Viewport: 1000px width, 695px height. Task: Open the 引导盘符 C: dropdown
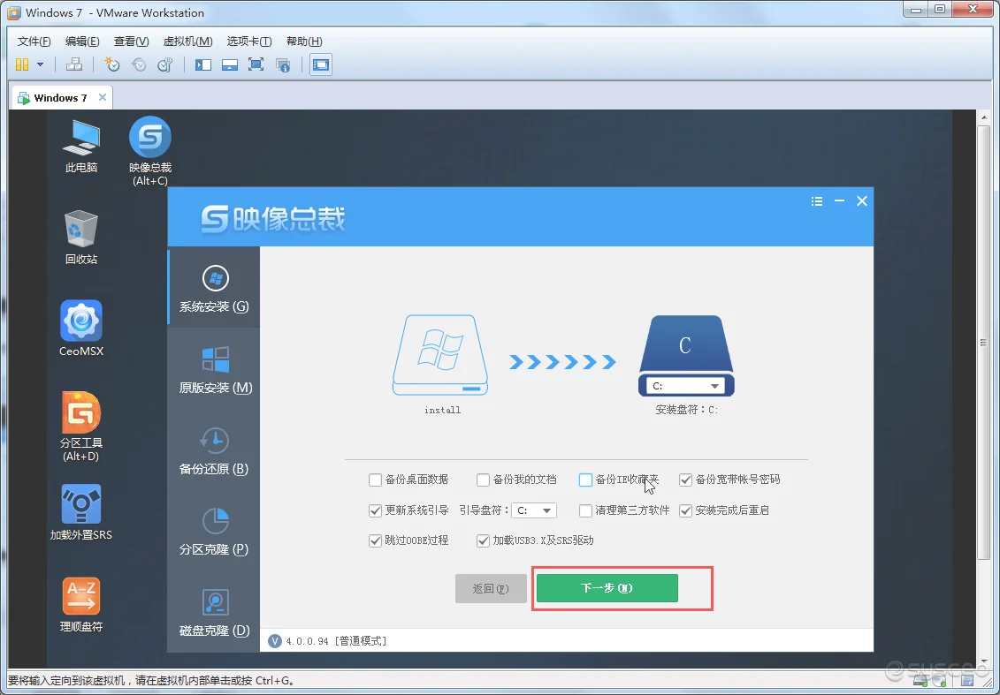pos(534,510)
